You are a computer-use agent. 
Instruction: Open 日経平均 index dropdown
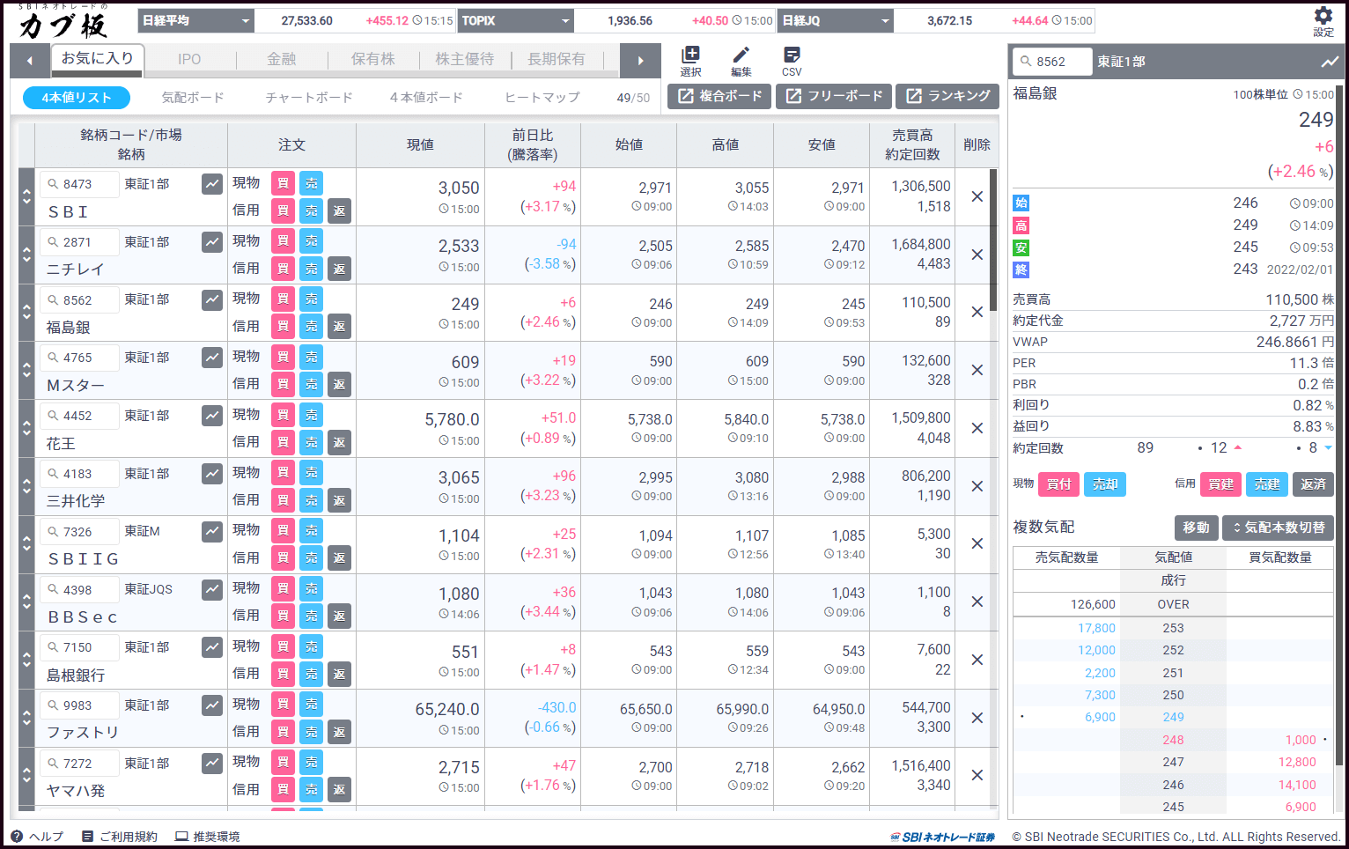(195, 20)
